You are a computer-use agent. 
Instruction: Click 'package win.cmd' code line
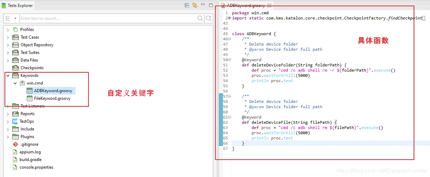point(250,13)
